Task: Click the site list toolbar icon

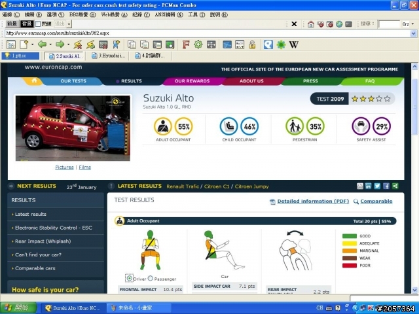Action: pyautogui.click(x=11, y=44)
